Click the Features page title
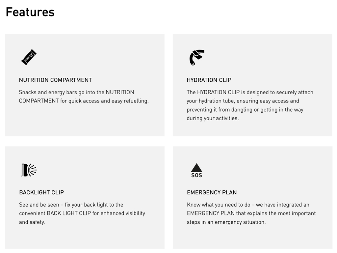The image size is (337, 253). 30,12
